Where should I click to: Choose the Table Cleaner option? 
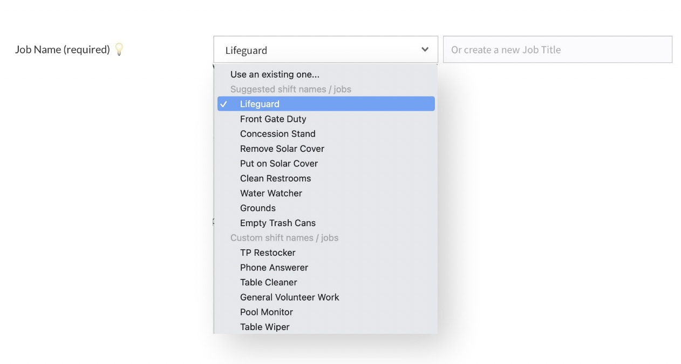click(x=269, y=282)
